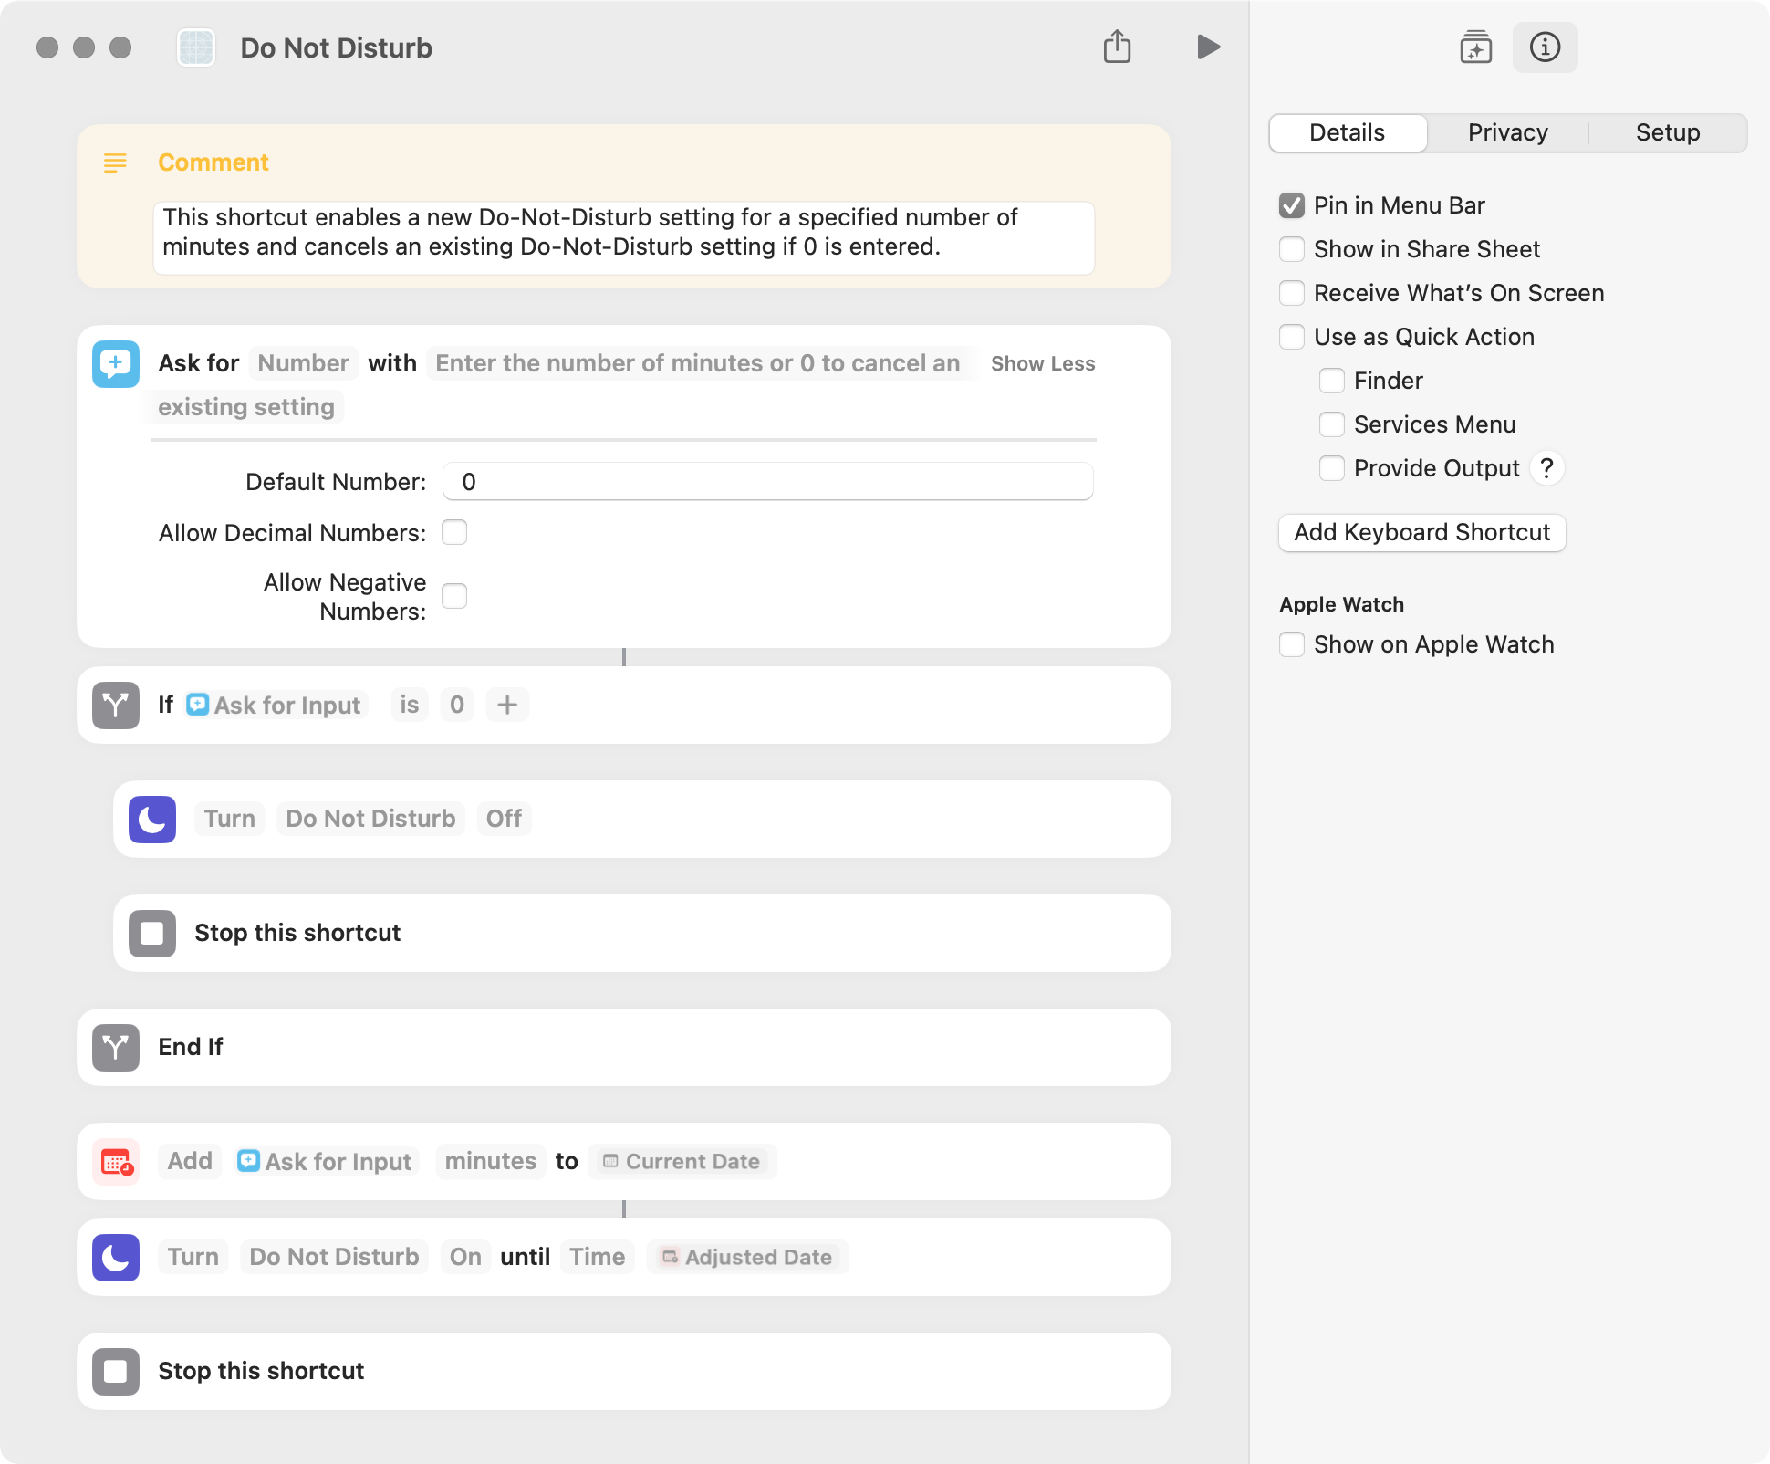The height and width of the screenshot is (1464, 1770).
Task: Toggle Allow Negative Numbers checkbox
Action: coord(454,596)
